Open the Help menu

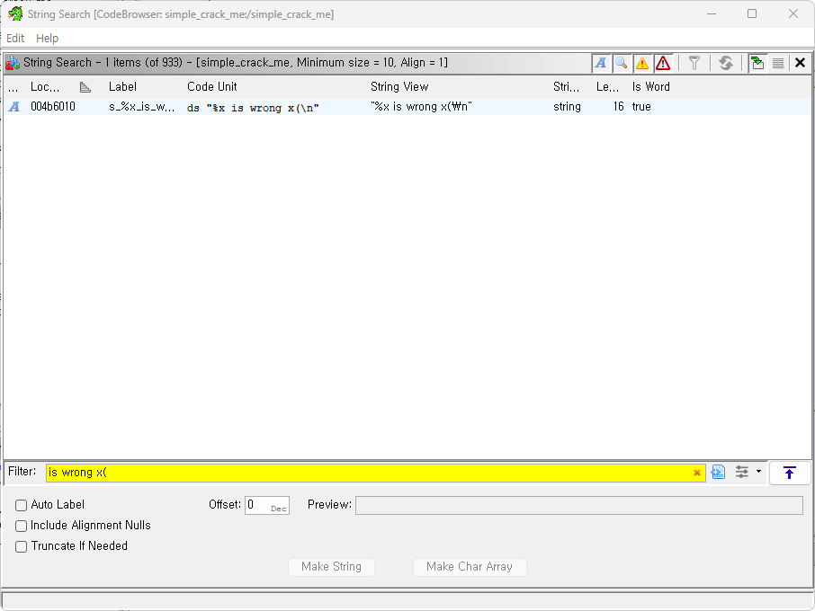[47, 39]
